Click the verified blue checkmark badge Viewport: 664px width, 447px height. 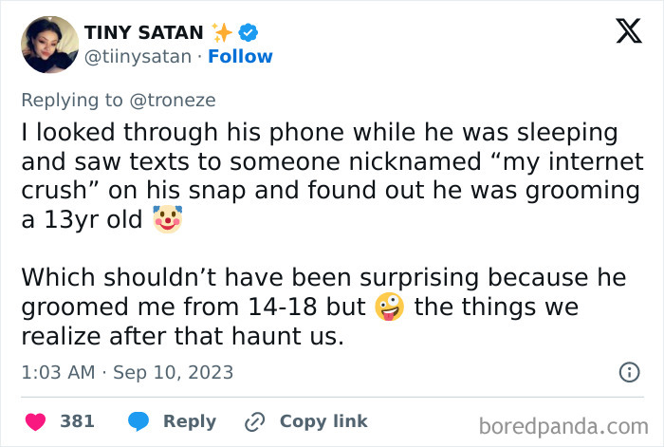pos(249,32)
